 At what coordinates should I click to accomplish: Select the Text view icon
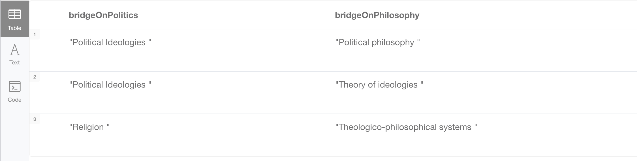coord(14,50)
